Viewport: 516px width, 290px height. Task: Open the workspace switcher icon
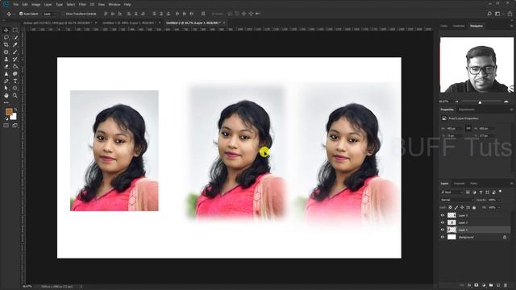point(497,14)
